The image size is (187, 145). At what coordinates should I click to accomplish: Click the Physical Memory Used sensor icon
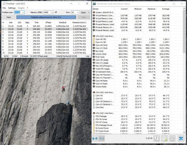94,24
